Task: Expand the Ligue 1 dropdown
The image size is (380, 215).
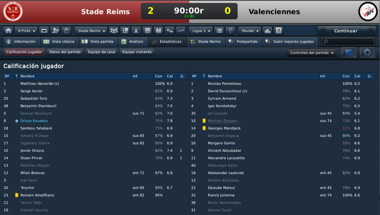Action: [201, 31]
